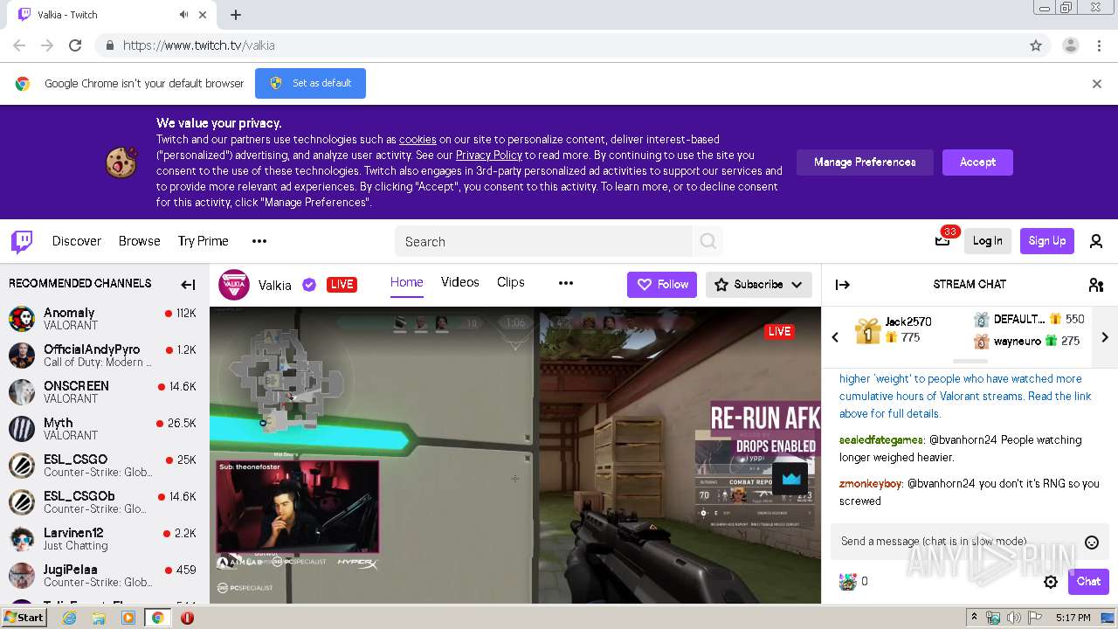
Task: Open the more navigation options ellipsis
Action: pos(259,241)
